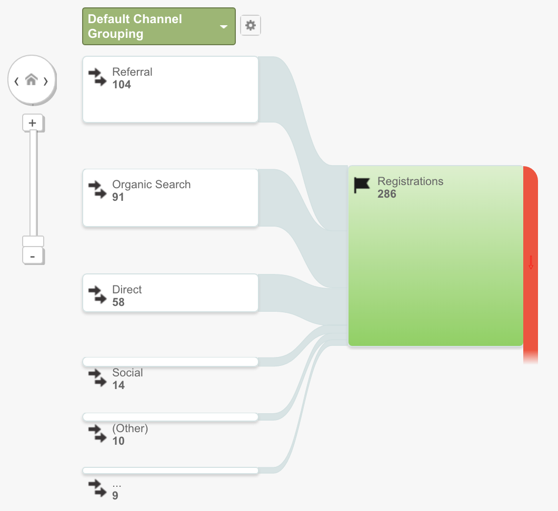Open the settings gear next to Default Channel Grouping
This screenshot has height=511, width=558.
pyautogui.click(x=251, y=25)
